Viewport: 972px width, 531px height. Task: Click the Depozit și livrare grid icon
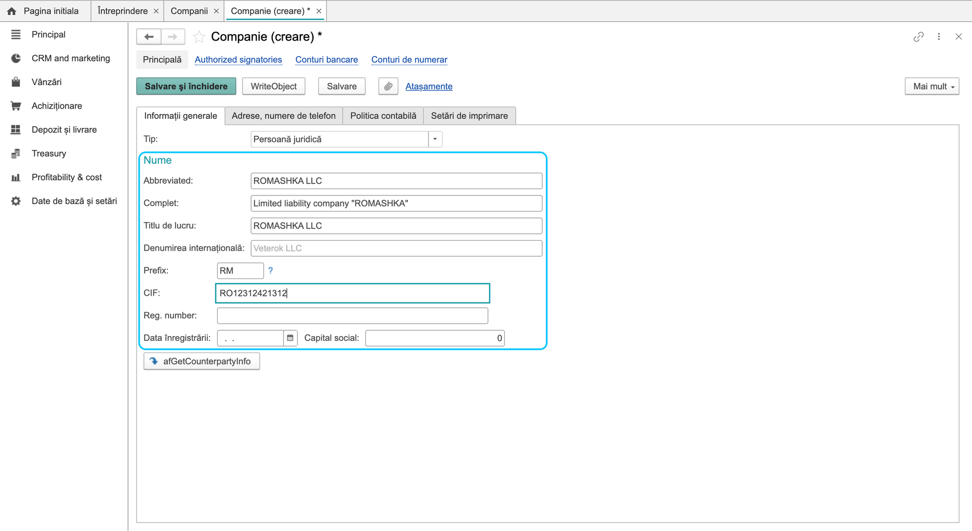16,129
